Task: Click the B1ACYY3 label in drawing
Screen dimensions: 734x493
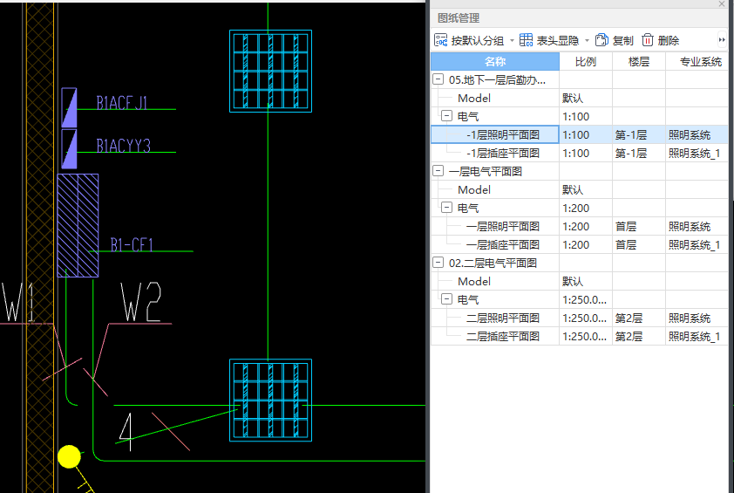Action: point(124,146)
